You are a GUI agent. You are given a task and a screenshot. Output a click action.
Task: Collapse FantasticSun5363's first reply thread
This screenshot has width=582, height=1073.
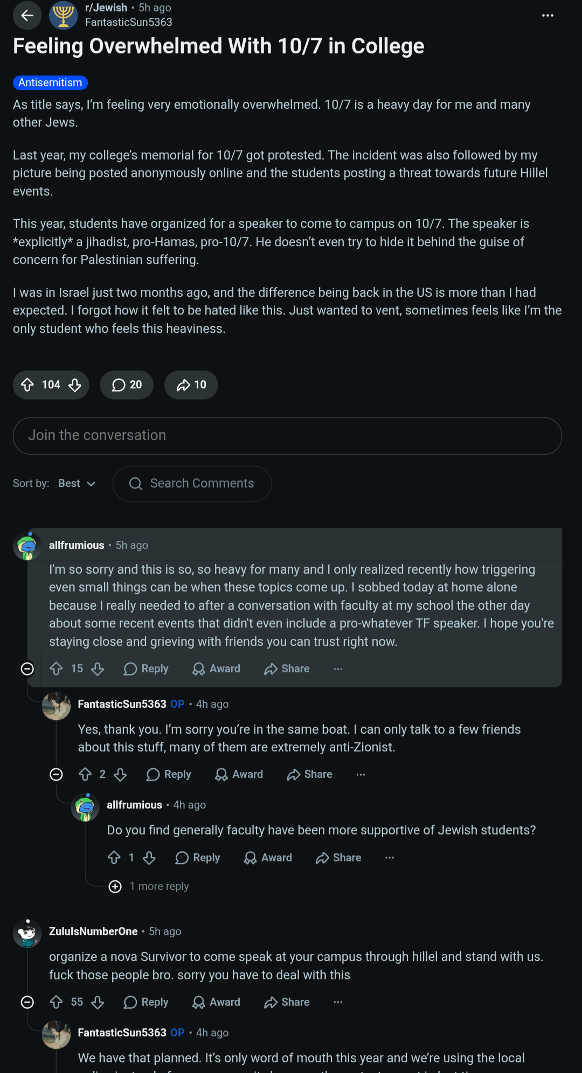(x=56, y=774)
